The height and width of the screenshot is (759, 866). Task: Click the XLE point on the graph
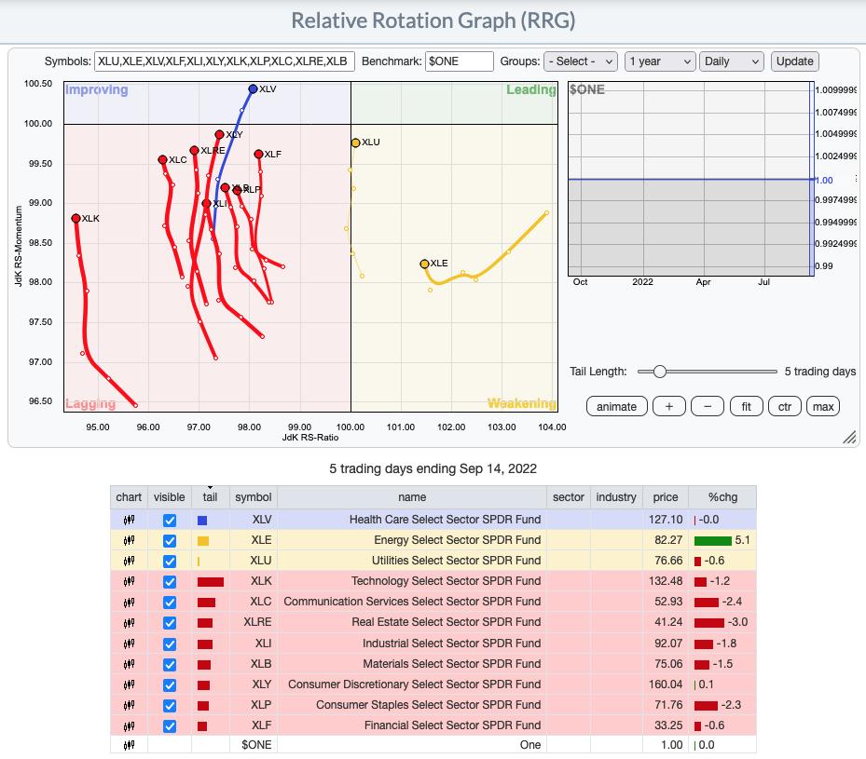[x=424, y=264]
